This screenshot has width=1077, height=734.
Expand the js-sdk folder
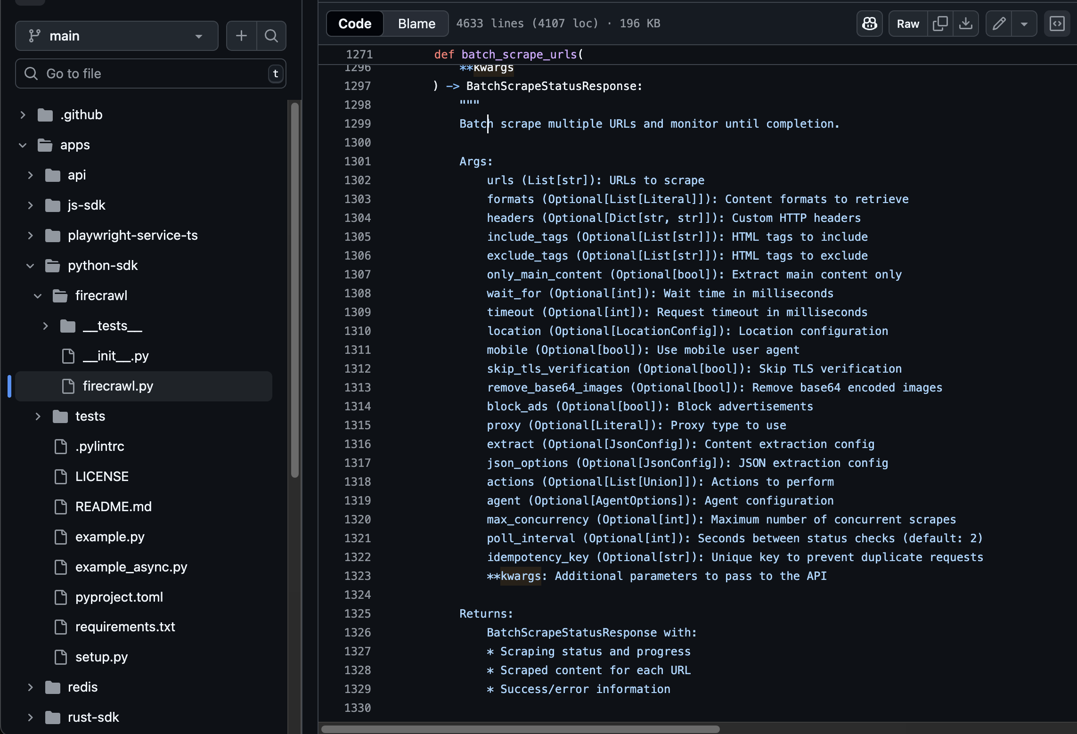click(30, 205)
